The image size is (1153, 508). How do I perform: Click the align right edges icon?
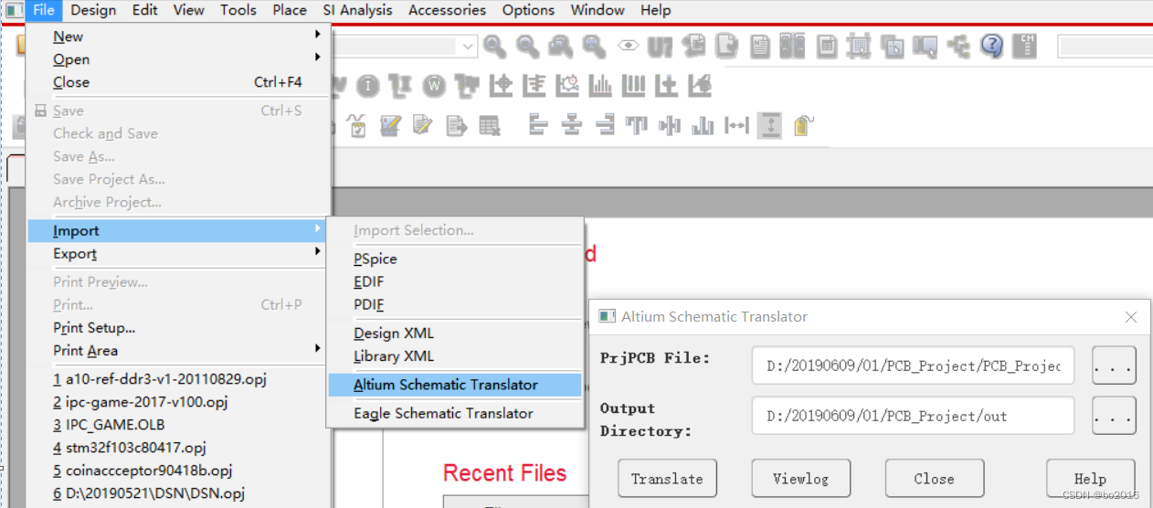tap(604, 125)
